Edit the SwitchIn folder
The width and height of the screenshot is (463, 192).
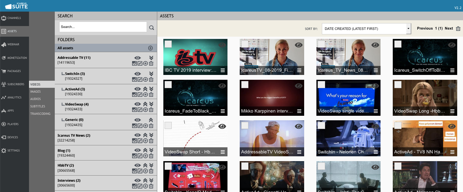coord(140,79)
